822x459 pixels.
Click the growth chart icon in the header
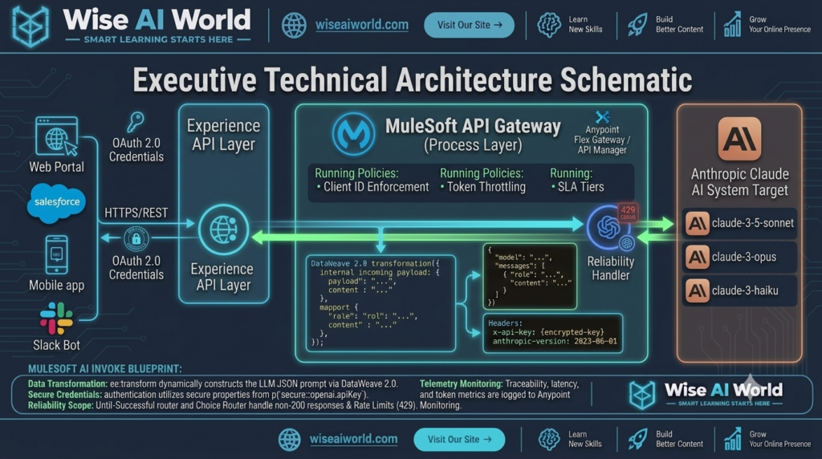pos(732,25)
